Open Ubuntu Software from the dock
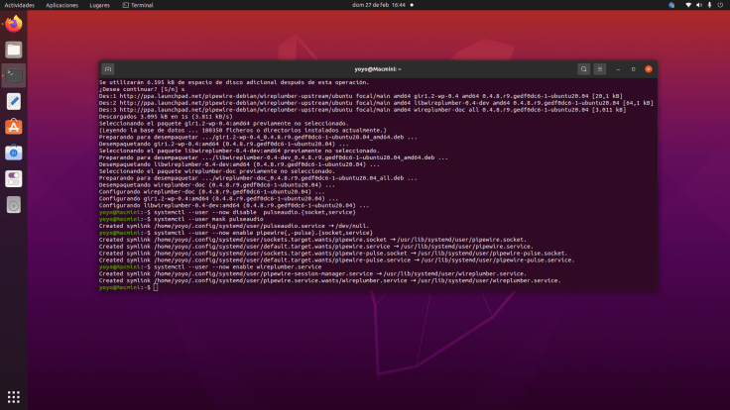This screenshot has width=730, height=410. (14, 127)
